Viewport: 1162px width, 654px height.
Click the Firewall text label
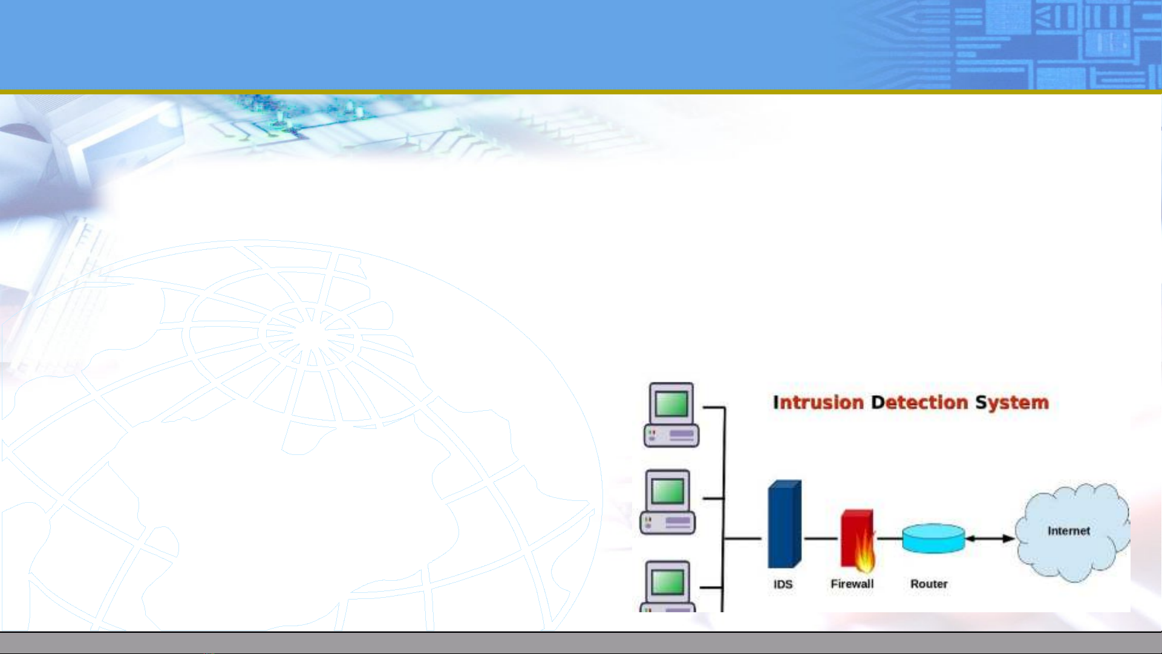[852, 584]
